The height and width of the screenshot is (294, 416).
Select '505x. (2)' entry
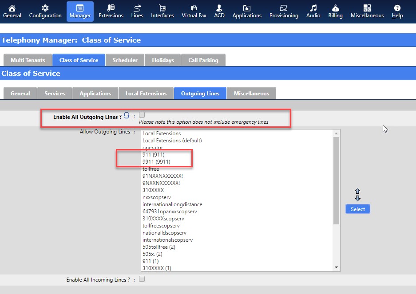point(152,254)
